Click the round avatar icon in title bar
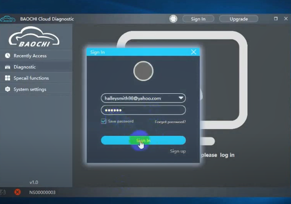Screen dimensions: 291x204 point(173,19)
